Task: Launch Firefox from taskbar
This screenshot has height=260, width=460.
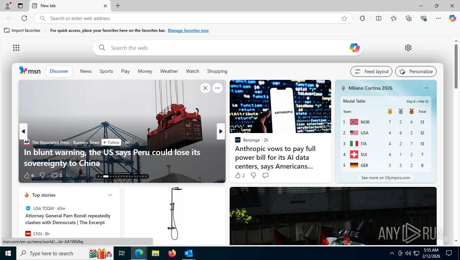Action: coord(172,253)
